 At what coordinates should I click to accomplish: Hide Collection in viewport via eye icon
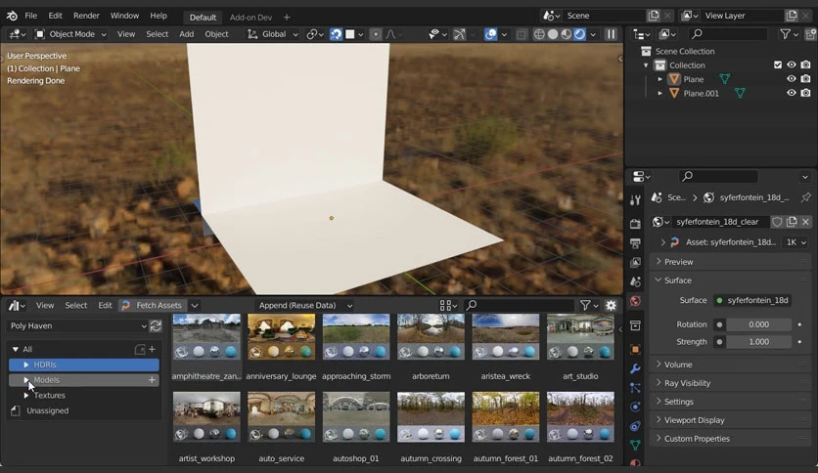pyautogui.click(x=792, y=65)
